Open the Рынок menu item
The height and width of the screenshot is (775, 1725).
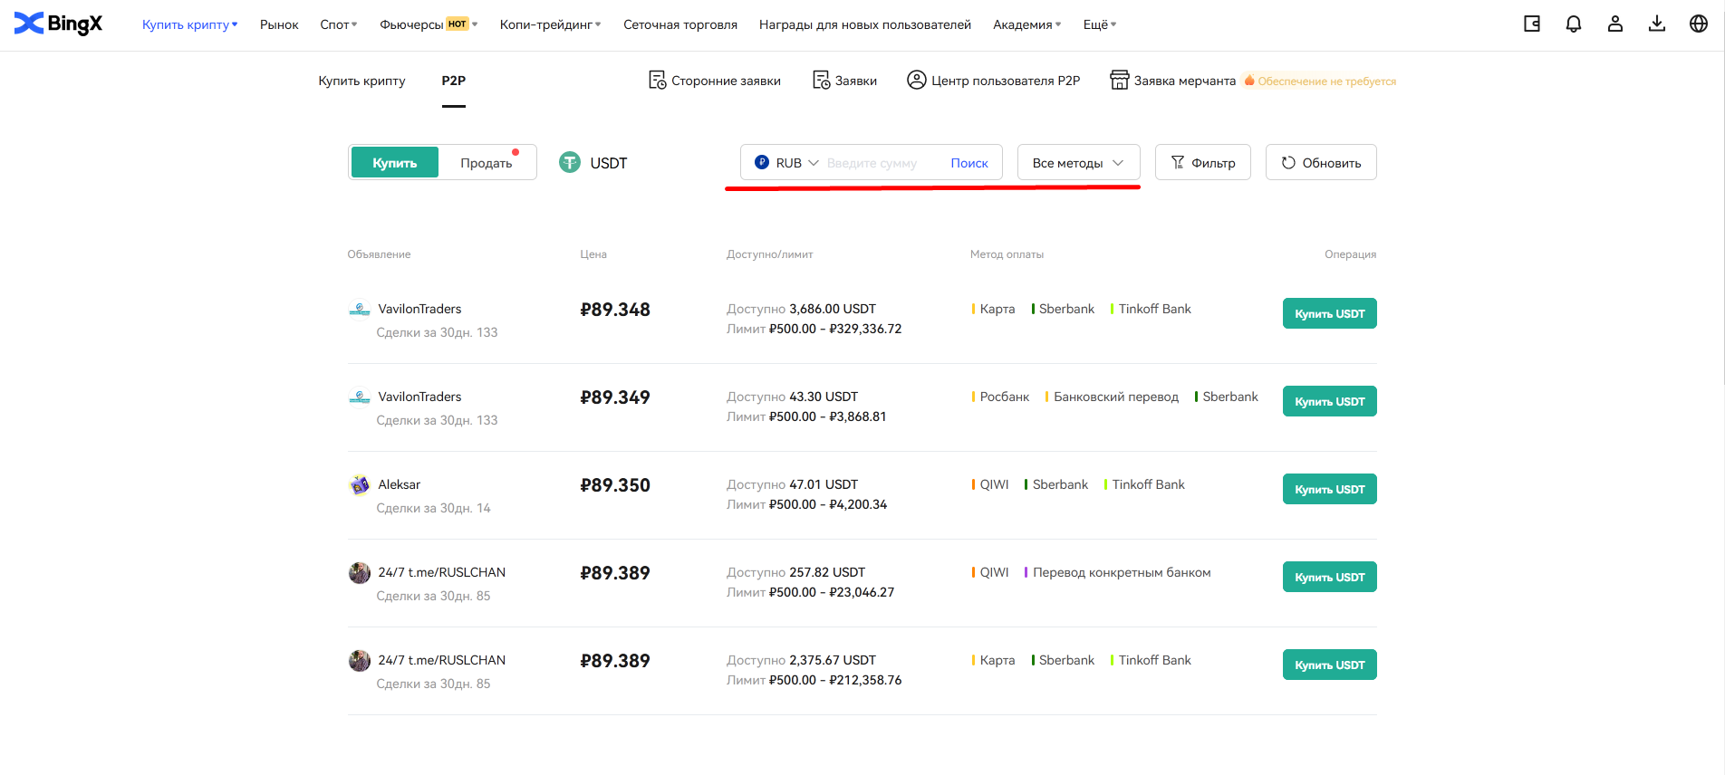click(279, 24)
